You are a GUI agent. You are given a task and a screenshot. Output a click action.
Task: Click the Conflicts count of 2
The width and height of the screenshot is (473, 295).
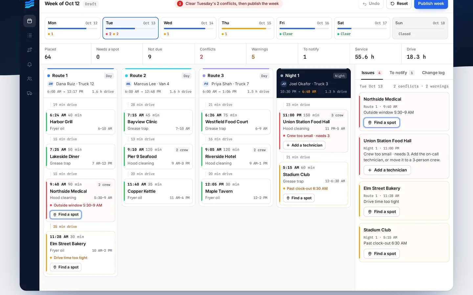point(201,57)
